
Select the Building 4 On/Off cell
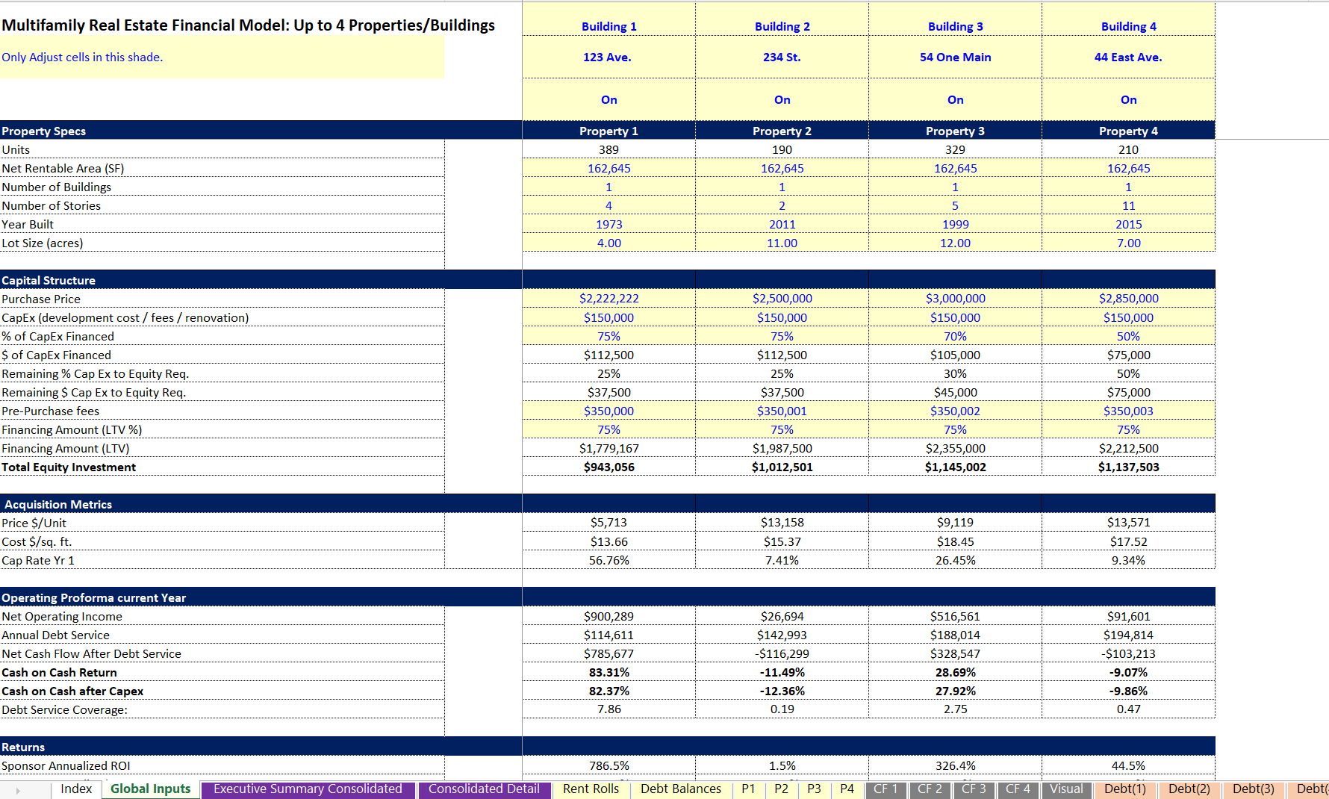point(1128,99)
